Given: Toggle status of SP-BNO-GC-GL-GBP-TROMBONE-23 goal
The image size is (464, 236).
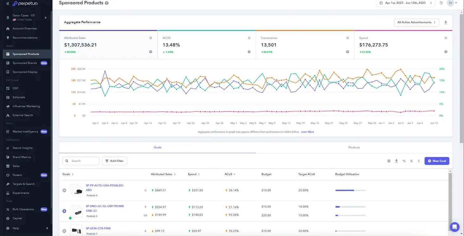Looking at the screenshot, I should (x=64, y=211).
